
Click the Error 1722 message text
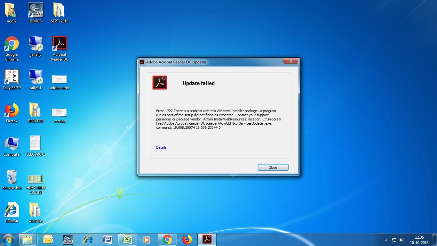tap(219, 119)
